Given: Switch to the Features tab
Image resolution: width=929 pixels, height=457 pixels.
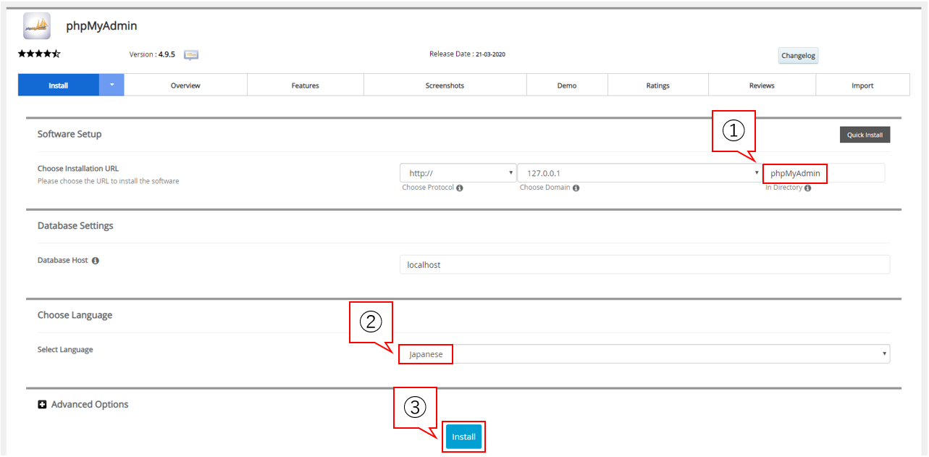Looking at the screenshot, I should click(x=305, y=85).
